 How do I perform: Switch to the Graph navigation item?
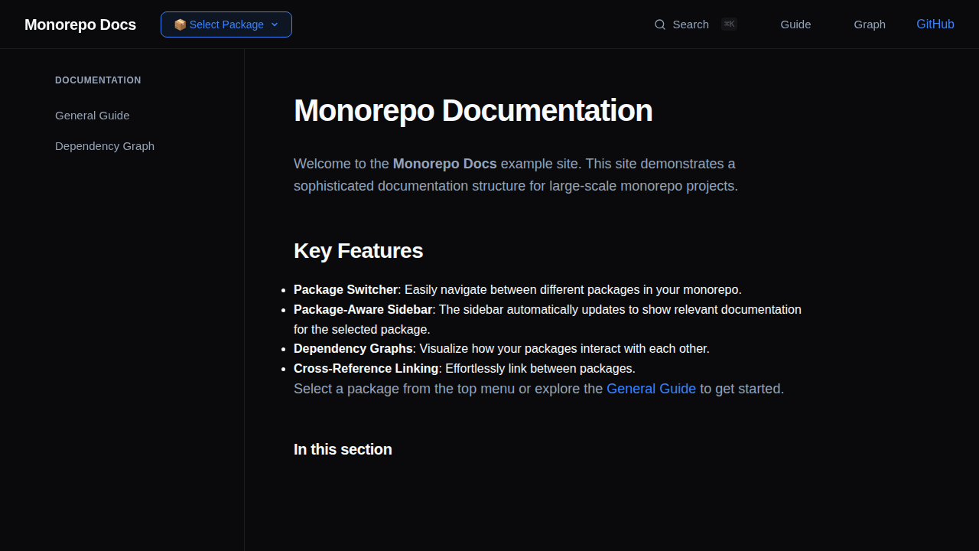click(869, 24)
